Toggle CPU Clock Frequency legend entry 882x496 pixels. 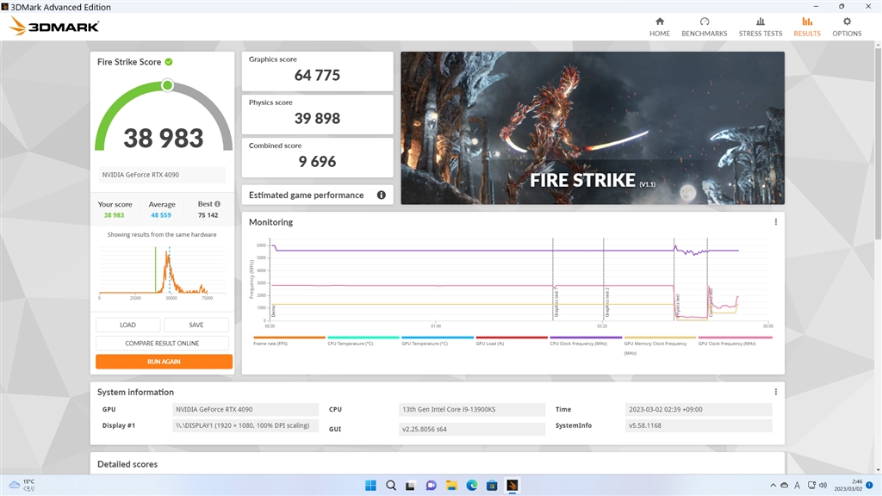pyautogui.click(x=586, y=341)
